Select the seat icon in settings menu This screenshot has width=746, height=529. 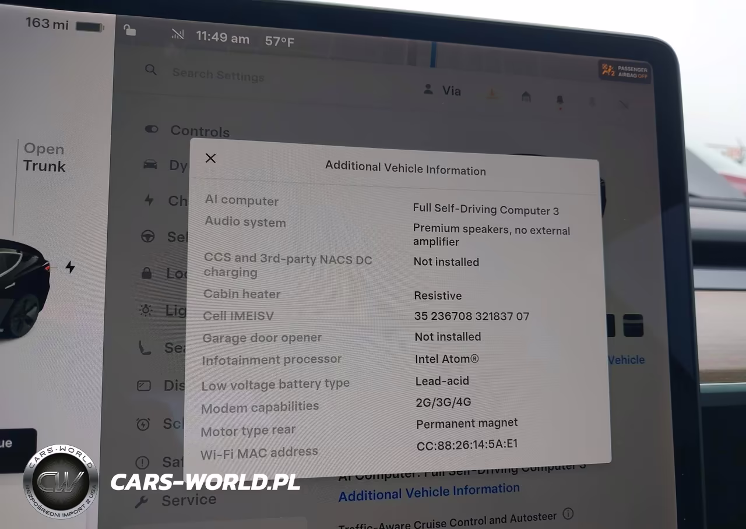click(145, 347)
